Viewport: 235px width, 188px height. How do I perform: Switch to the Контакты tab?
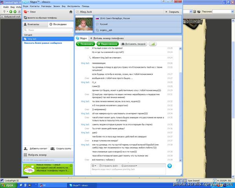(x=35, y=24)
